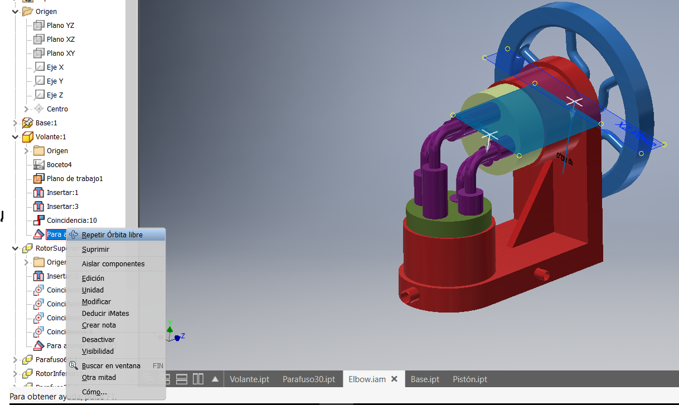Viewport: 679px width, 405px height.
Task: Collapse the Origen folder under Volante:1
Action: pos(26,150)
